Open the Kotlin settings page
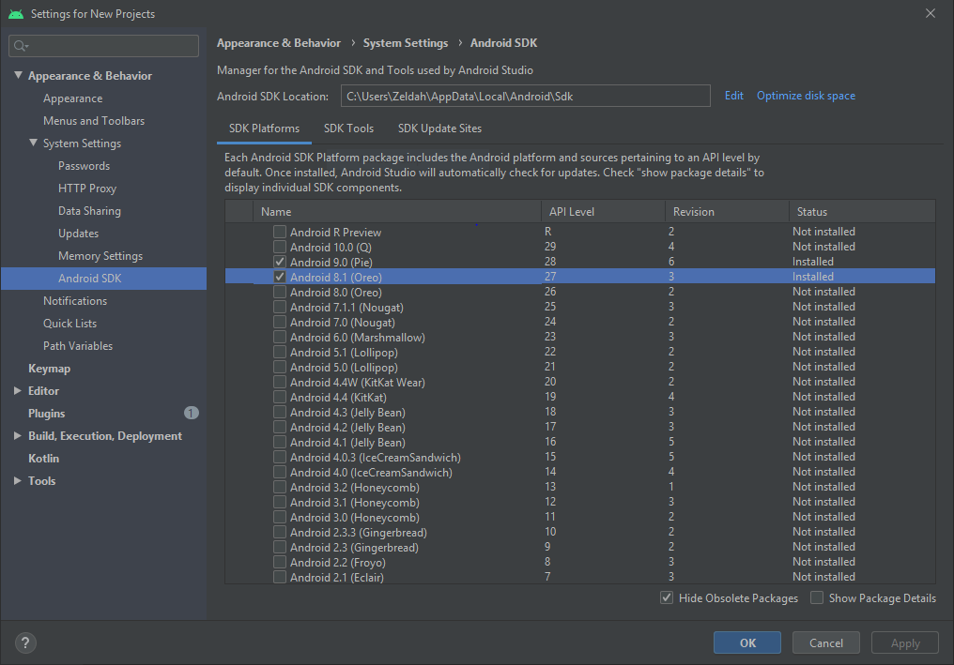This screenshot has height=665, width=954. pos(44,459)
